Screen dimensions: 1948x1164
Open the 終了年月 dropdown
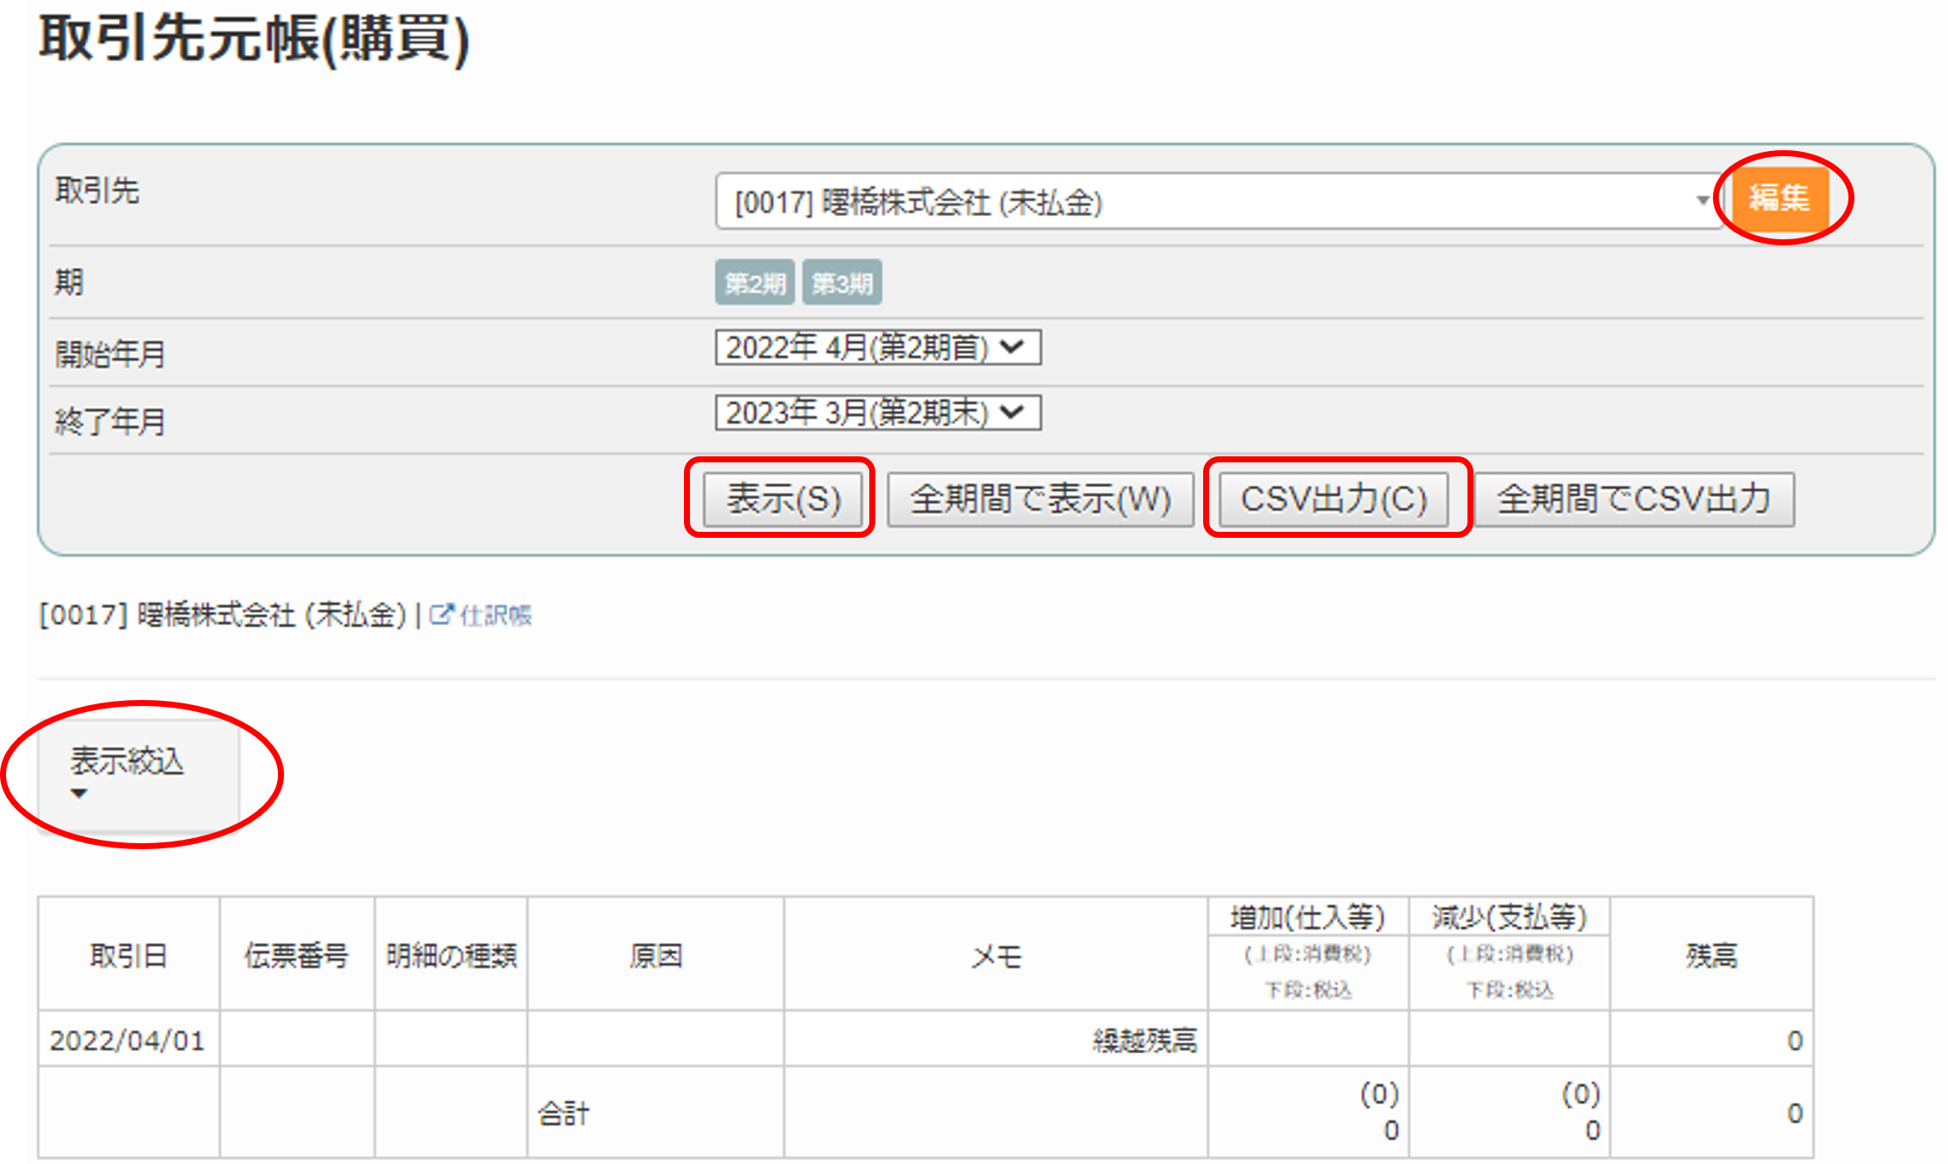(x=878, y=413)
